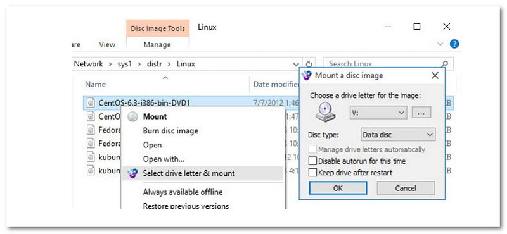Open the address bar history dropdown
507x234 pixels.
coord(296,64)
